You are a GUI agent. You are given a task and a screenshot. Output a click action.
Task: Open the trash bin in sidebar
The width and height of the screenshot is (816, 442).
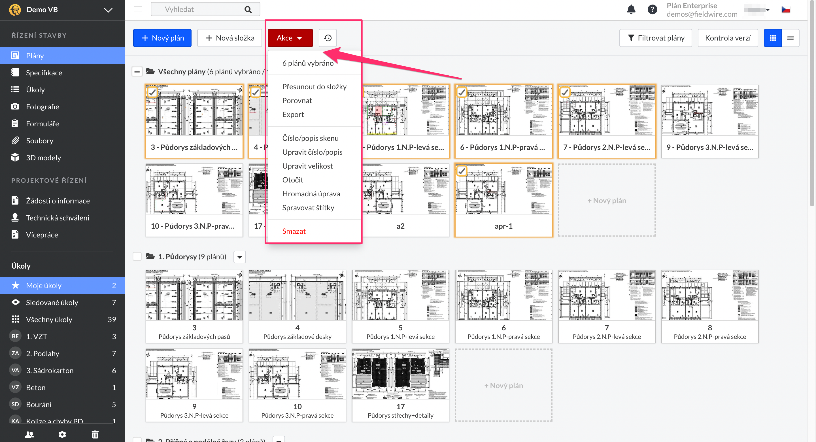(x=95, y=434)
